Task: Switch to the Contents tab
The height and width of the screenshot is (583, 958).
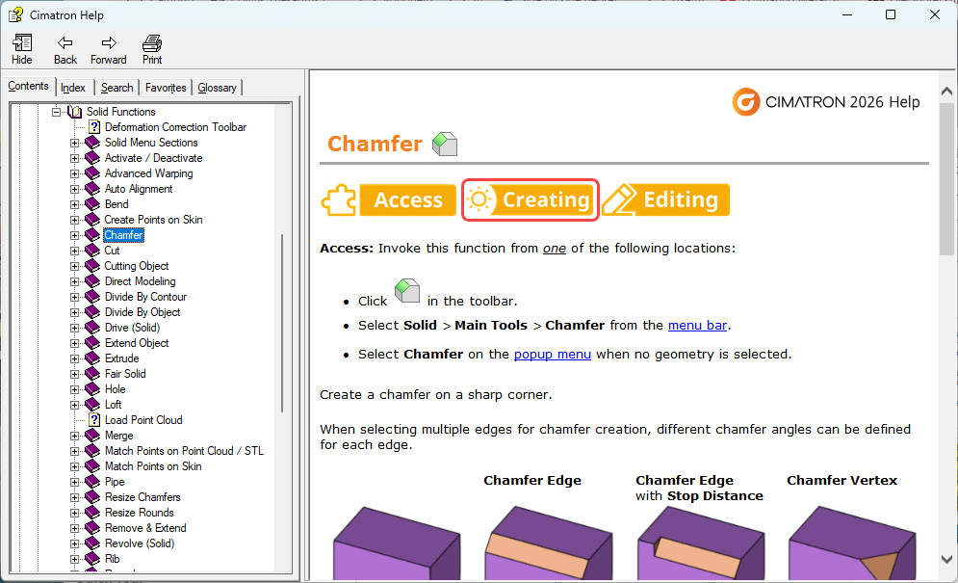Action: click(x=28, y=87)
